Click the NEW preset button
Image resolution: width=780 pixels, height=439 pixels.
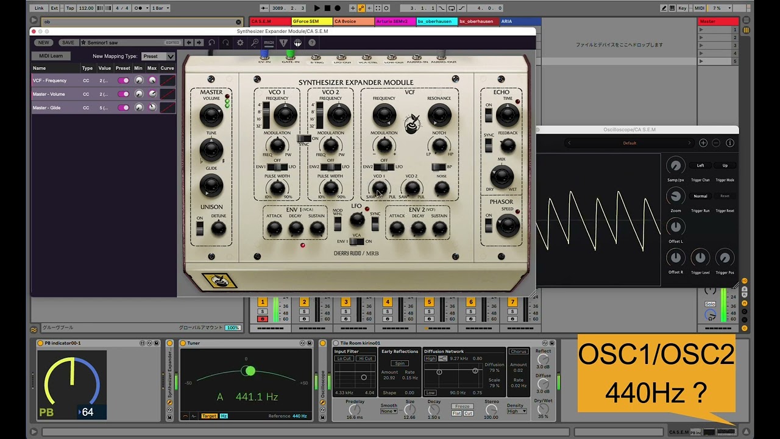tap(44, 43)
